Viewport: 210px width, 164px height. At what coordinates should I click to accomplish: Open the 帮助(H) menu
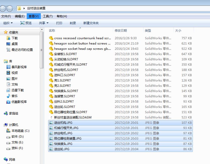[62, 16]
